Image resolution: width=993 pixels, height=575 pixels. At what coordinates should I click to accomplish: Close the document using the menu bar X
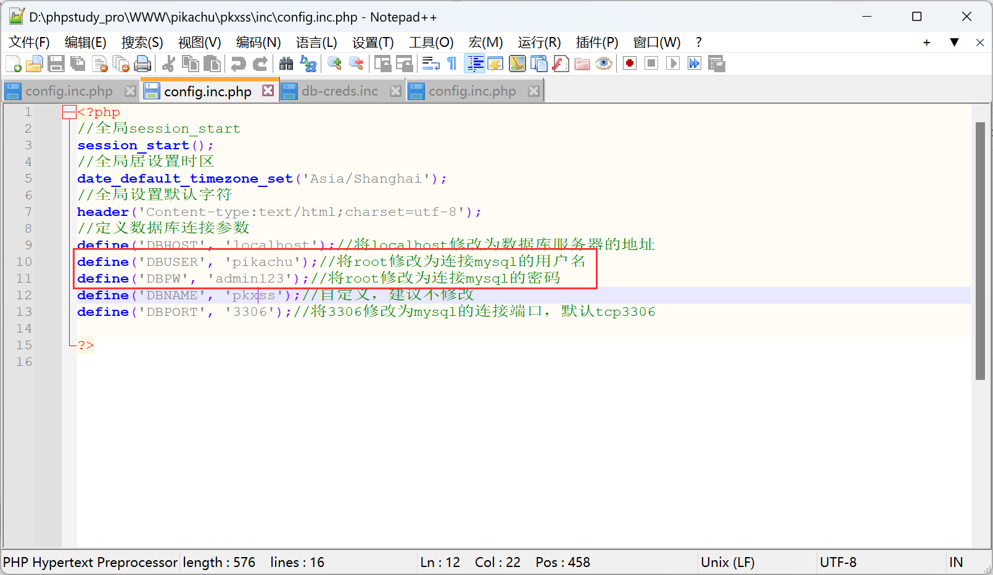coord(980,43)
